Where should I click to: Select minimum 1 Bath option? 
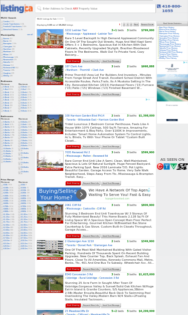pyautogui.click(x=2, y=125)
